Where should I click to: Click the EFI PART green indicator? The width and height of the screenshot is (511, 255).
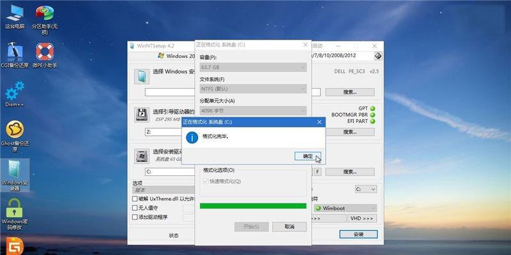tap(372, 121)
